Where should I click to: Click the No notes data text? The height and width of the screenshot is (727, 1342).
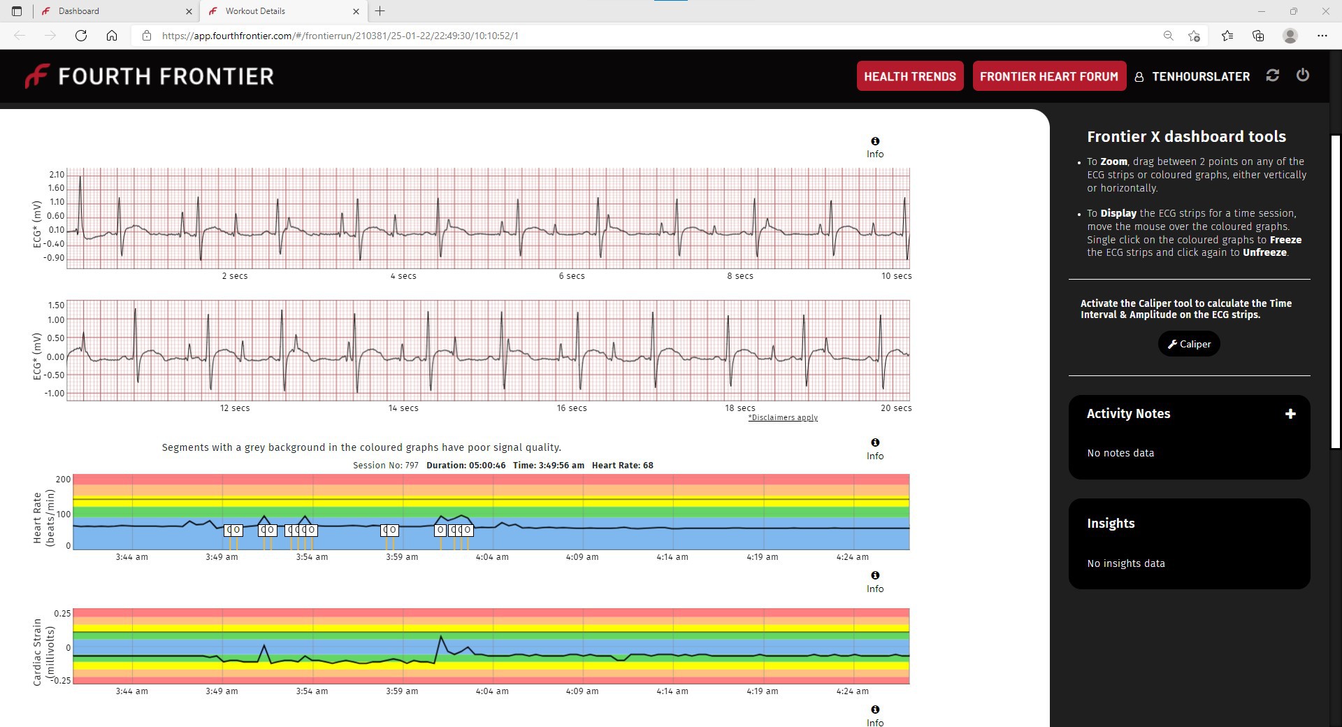(1120, 453)
